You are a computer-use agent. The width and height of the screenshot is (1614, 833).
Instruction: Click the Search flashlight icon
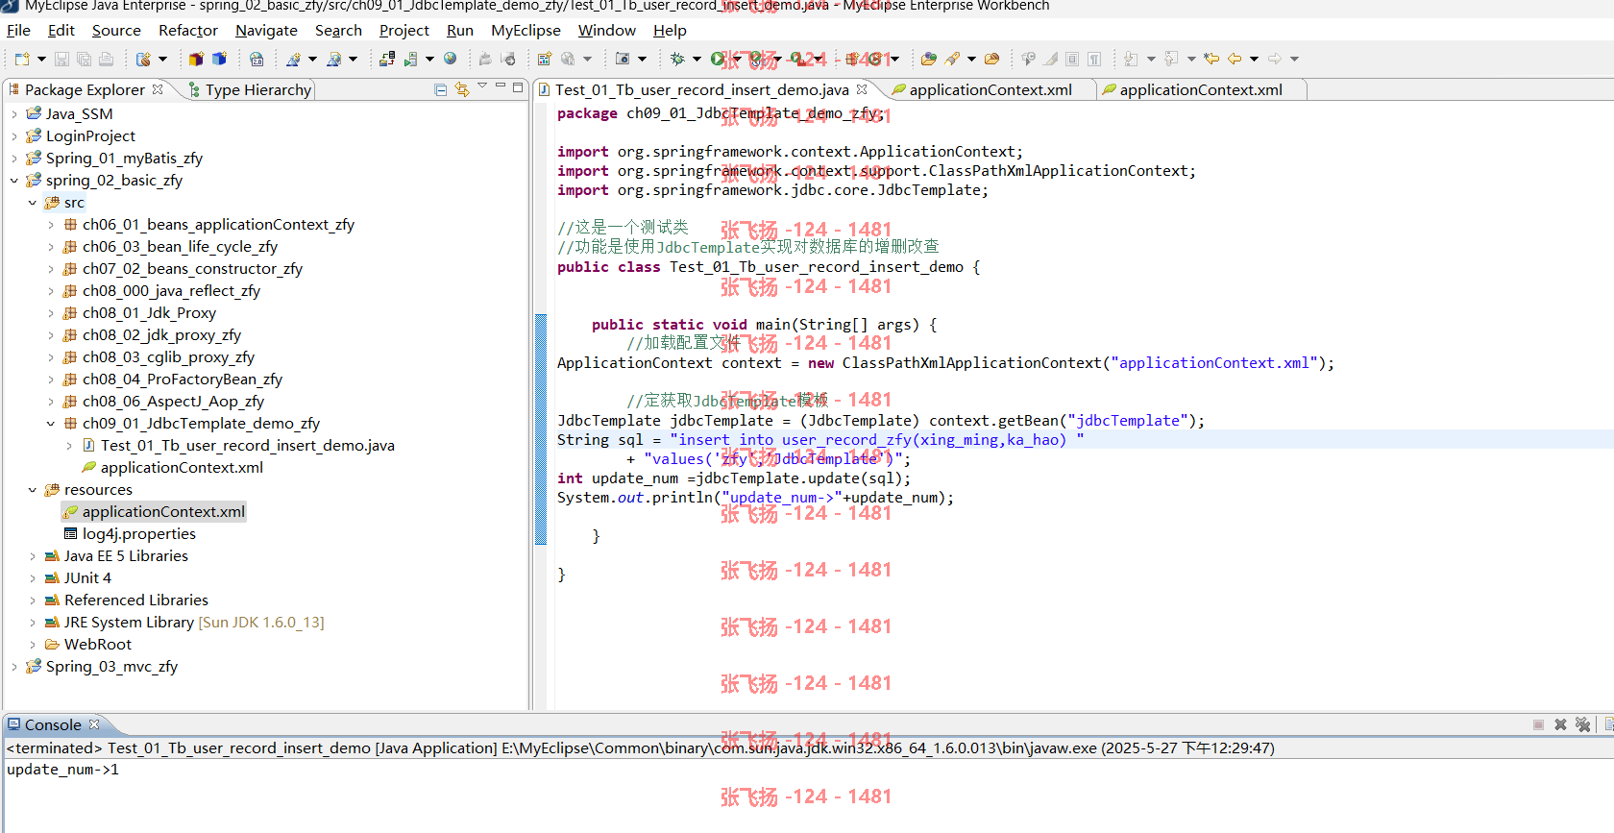(x=952, y=59)
